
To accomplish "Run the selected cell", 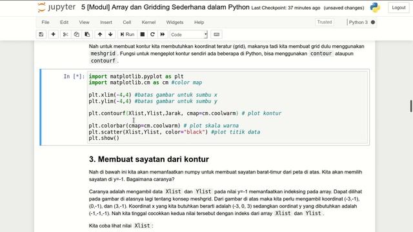I will pos(127,34).
